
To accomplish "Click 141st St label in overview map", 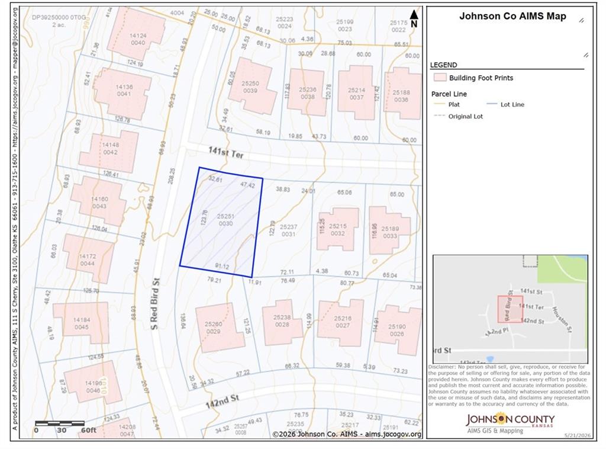I will (531, 291).
